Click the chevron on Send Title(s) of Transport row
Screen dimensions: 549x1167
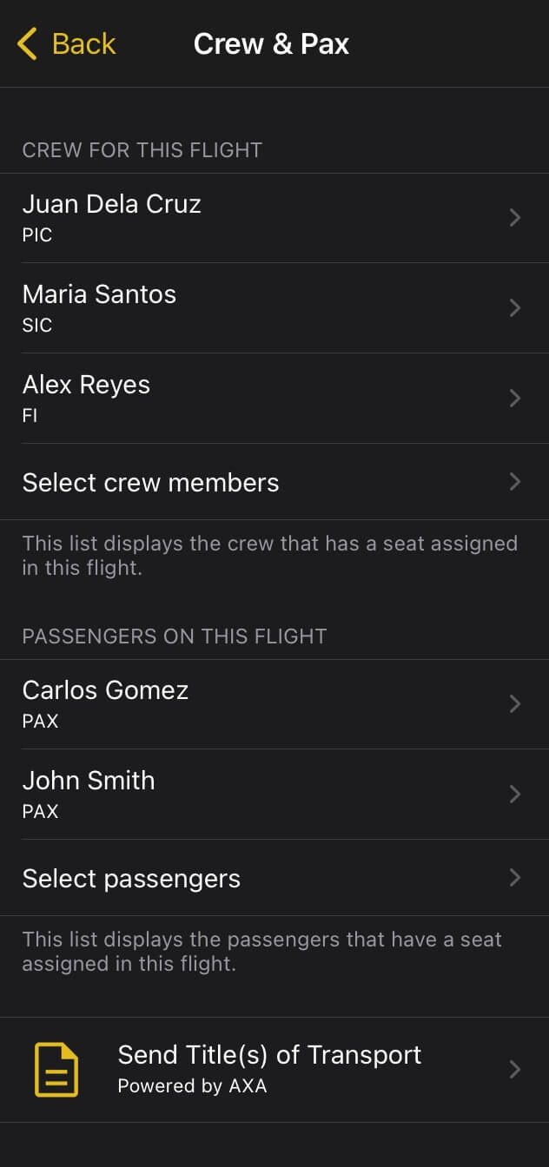(515, 1070)
